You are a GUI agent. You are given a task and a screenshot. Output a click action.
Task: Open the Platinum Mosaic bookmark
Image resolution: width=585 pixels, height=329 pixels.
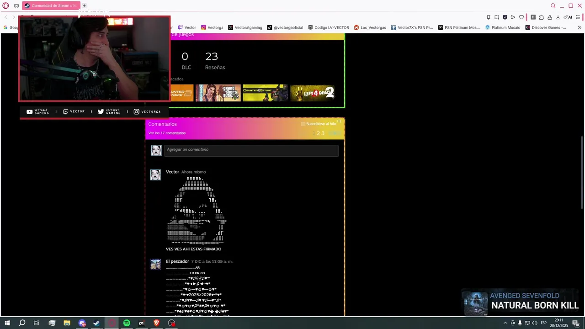click(x=503, y=27)
